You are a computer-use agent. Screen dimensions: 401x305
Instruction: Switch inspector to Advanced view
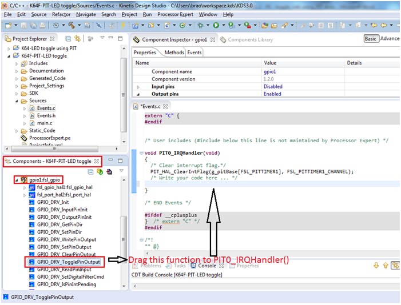click(x=390, y=39)
